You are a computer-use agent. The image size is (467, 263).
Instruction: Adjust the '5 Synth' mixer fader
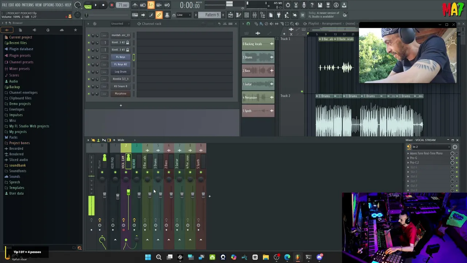(x=203, y=195)
